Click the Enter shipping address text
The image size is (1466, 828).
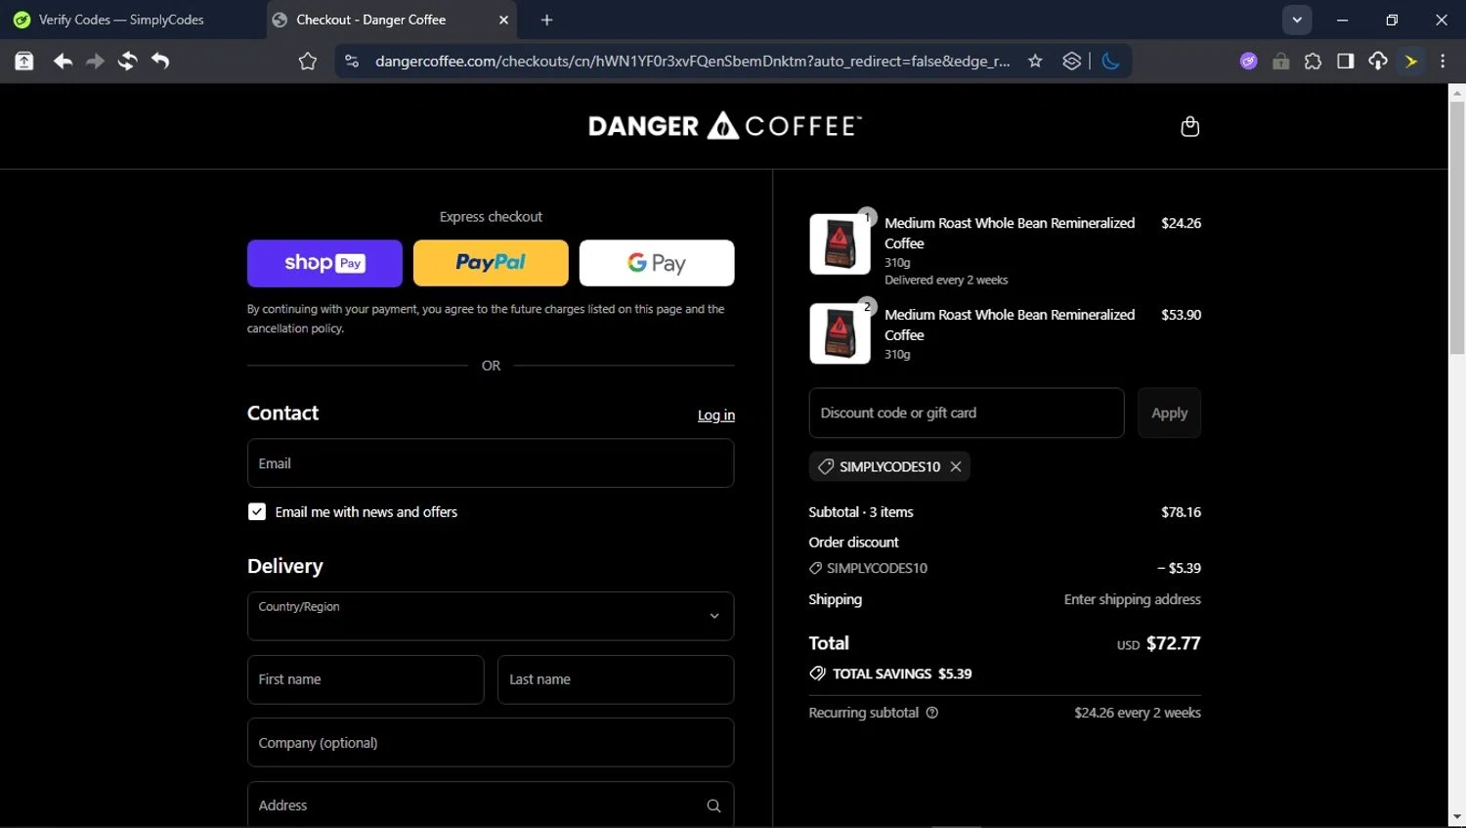(1133, 599)
